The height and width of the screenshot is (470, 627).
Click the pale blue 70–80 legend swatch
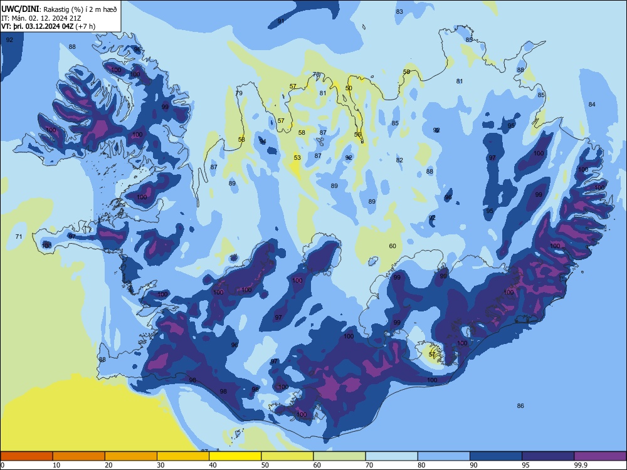pos(392,456)
